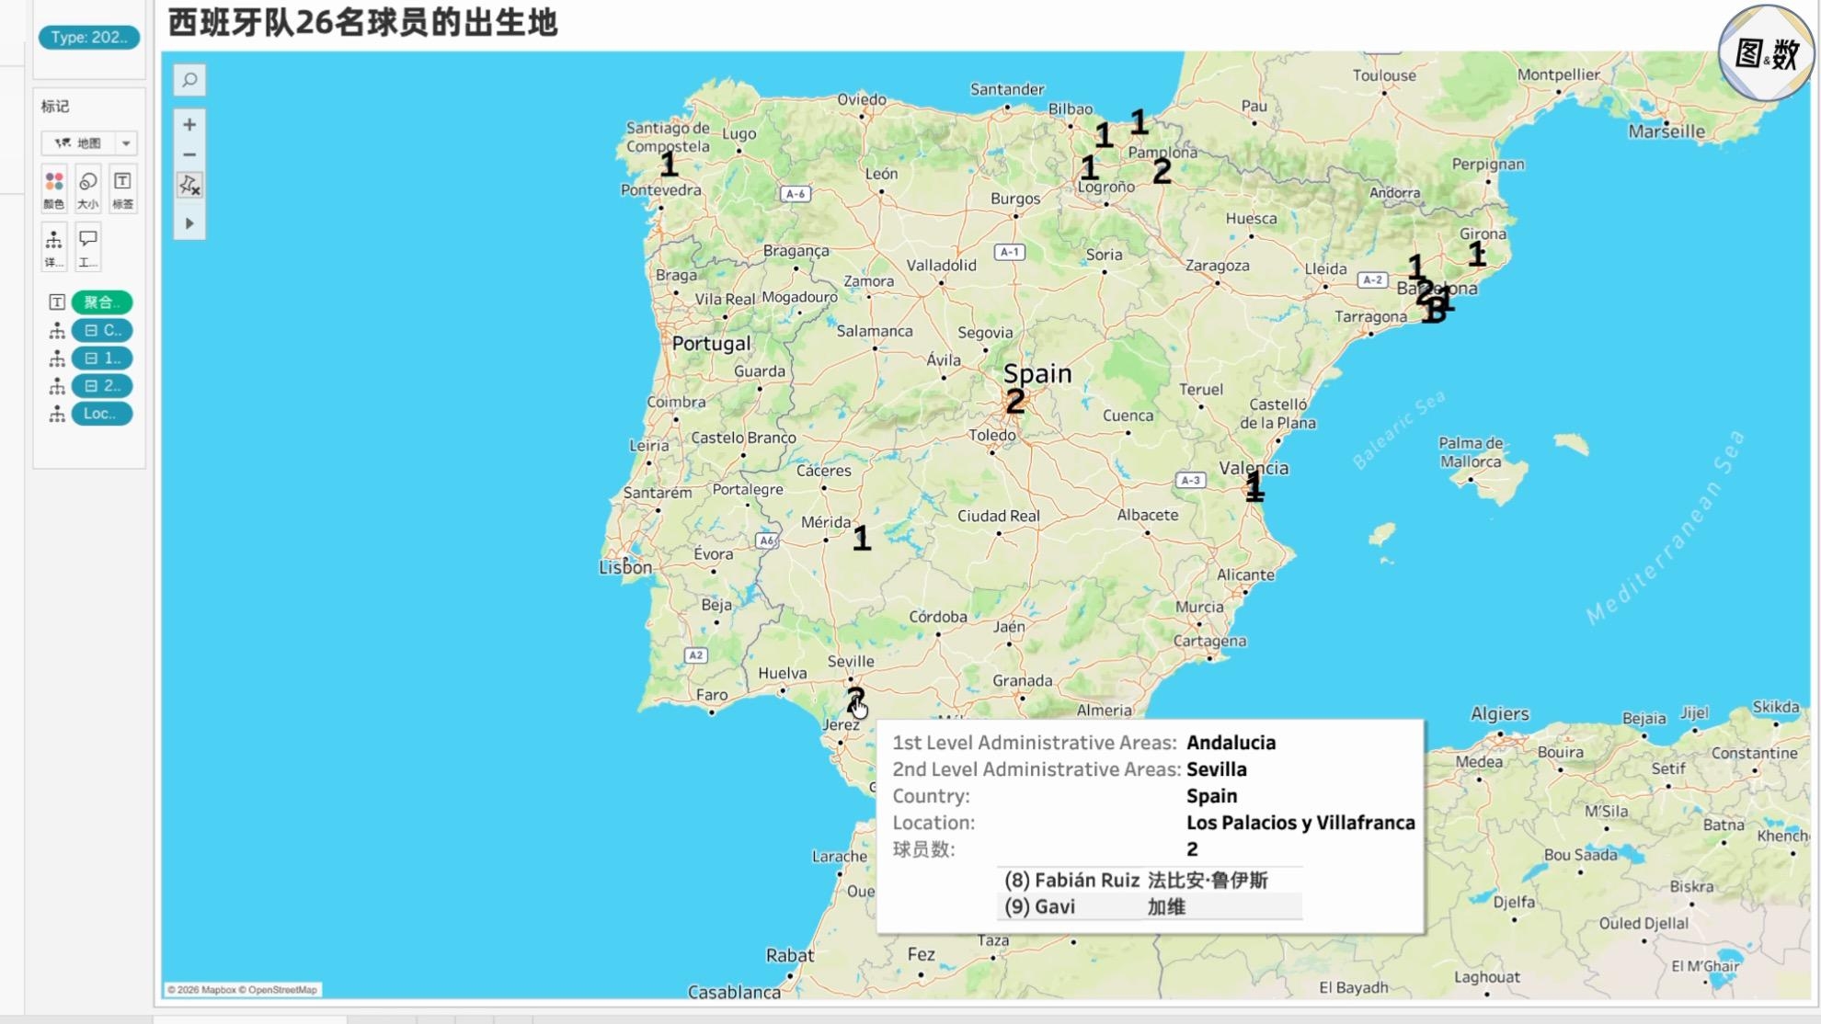Click detail icon beside Loc.. pill
The image size is (1821, 1024).
point(56,415)
